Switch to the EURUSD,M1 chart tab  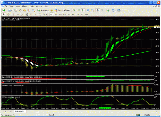coord(20,111)
